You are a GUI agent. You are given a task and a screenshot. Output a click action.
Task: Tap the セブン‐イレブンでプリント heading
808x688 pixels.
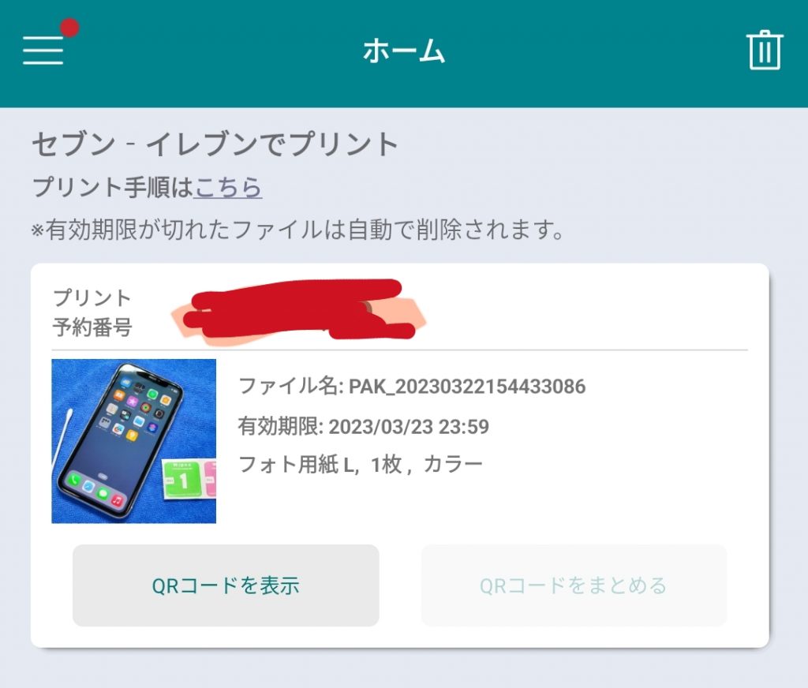click(x=215, y=144)
